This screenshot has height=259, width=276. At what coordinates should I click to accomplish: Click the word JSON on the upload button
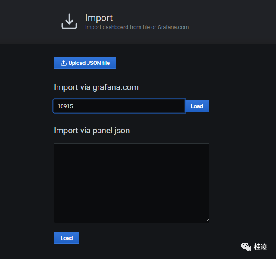94,63
